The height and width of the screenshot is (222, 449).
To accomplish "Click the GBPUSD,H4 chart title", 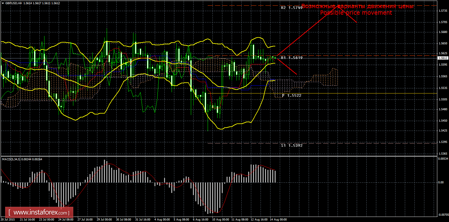I will tap(13, 3).
